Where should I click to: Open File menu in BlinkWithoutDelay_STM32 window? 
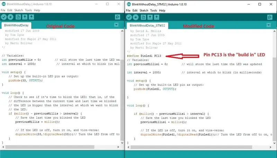coord(128,10)
